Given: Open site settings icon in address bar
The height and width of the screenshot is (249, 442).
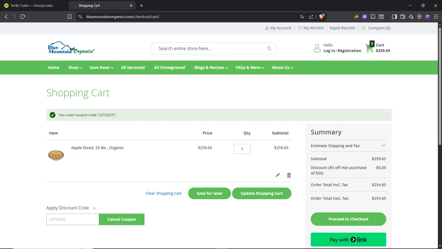Looking at the screenshot, I should click(80, 17).
